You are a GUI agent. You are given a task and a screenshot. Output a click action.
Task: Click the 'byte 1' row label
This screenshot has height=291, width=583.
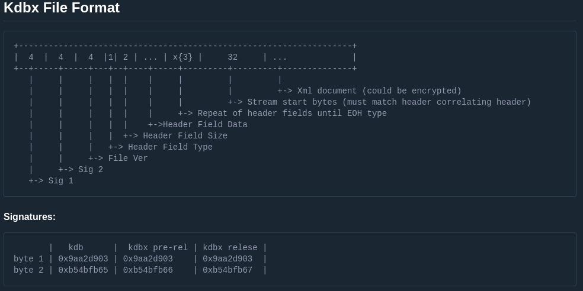(x=28, y=259)
